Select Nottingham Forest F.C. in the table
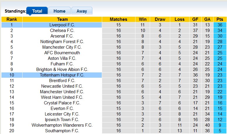 click(x=62, y=42)
